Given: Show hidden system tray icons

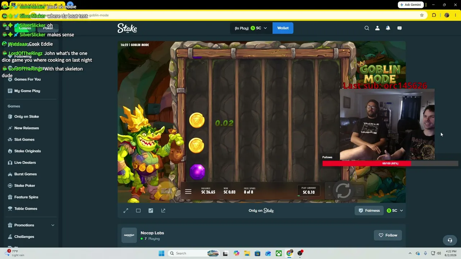Looking at the screenshot, I should 410,253.
